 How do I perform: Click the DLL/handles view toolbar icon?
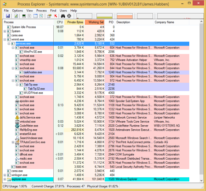point(41,16)
